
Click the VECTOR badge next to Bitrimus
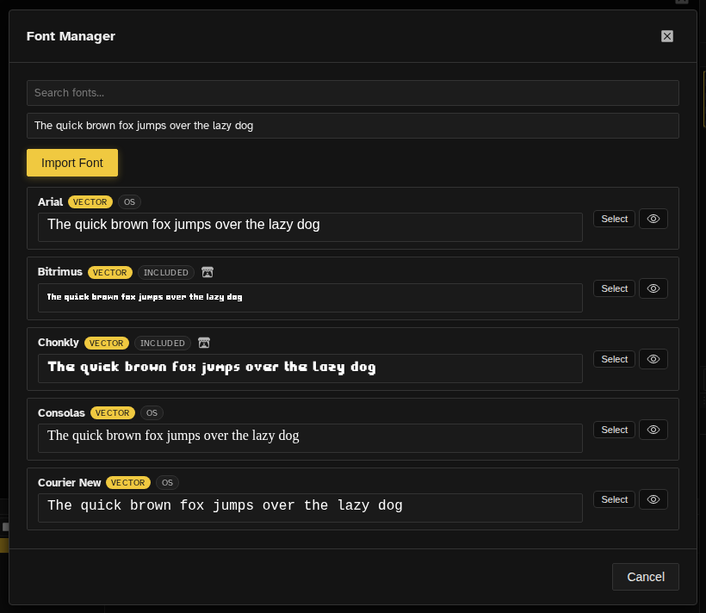[x=110, y=273]
